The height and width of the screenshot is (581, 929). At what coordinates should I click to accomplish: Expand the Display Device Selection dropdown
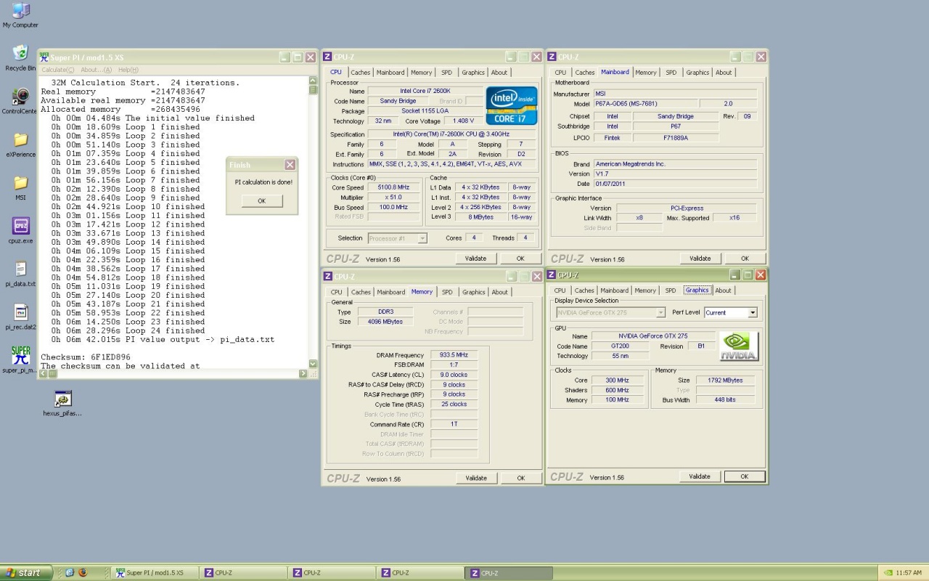point(660,312)
